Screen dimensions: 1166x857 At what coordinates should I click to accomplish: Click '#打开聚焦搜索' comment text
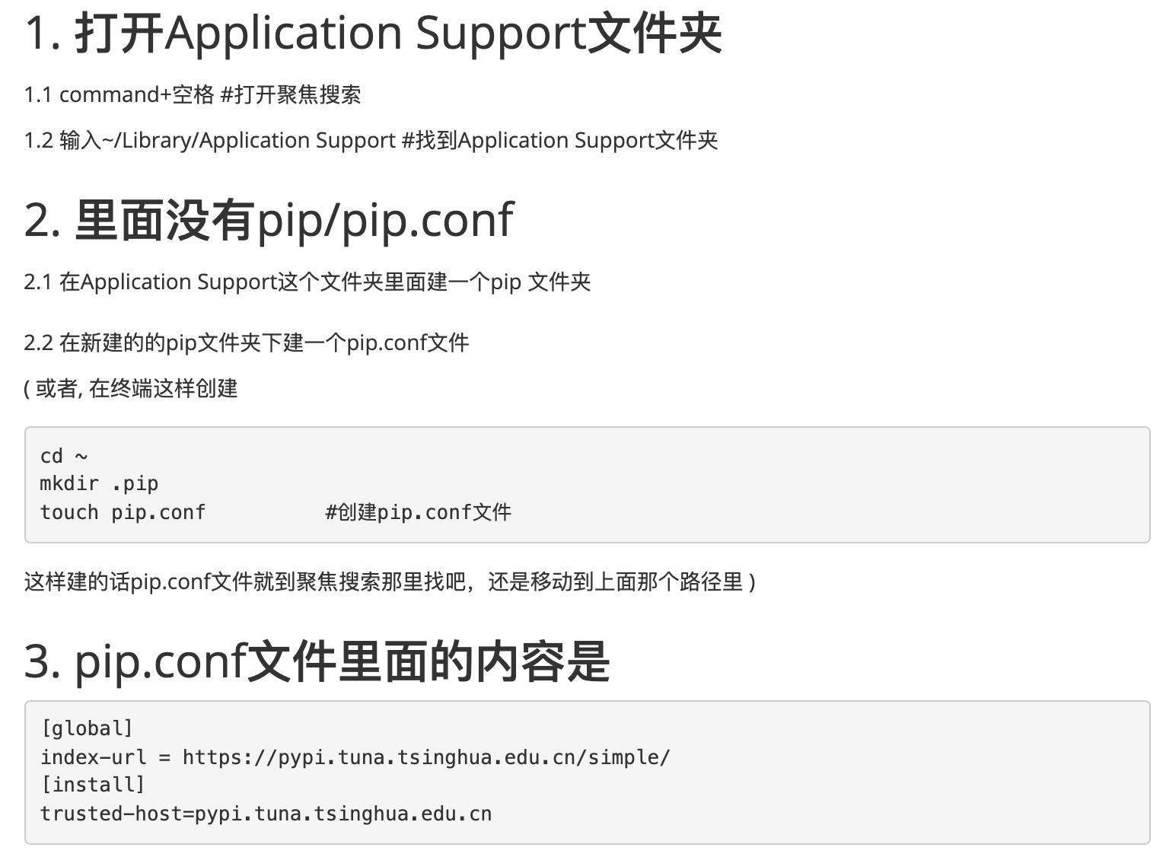click(x=290, y=95)
